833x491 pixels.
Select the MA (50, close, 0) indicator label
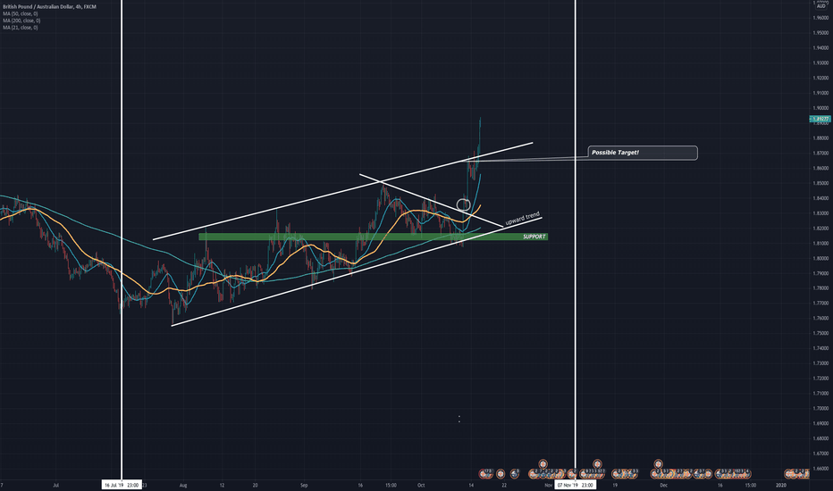[x=21, y=13]
